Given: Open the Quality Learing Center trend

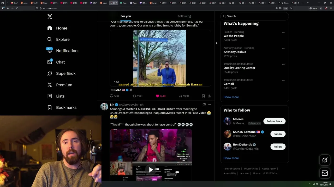Looking at the screenshot, I should click(x=239, y=68).
